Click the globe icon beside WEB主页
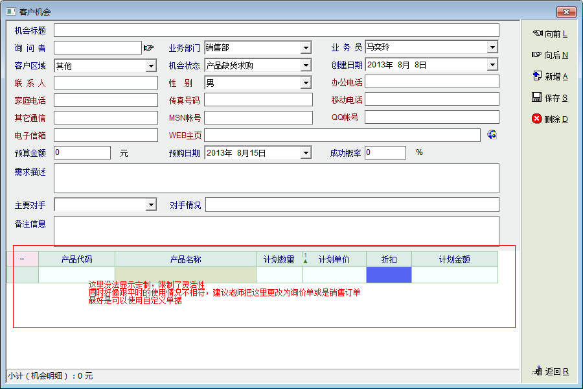Screen dimensions: 583x389 point(492,135)
